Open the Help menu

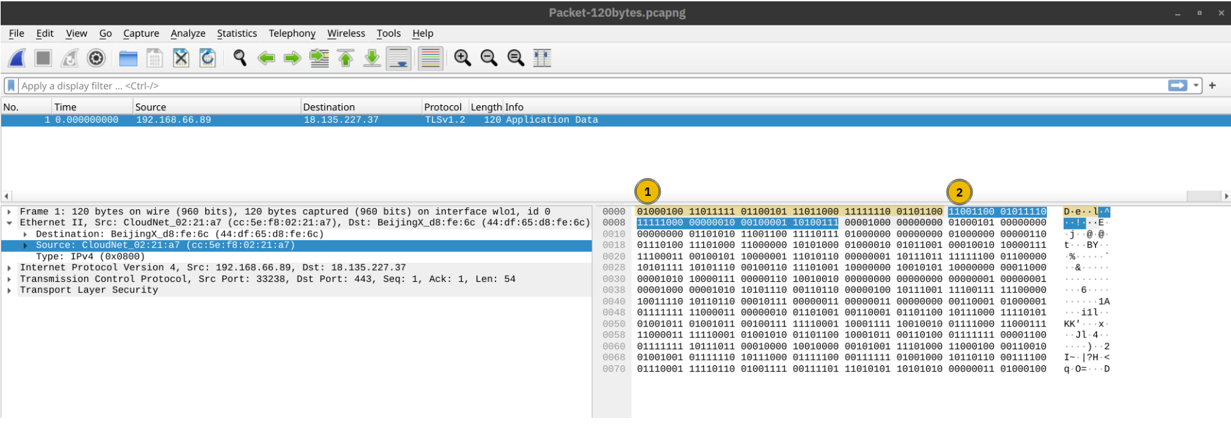pos(423,33)
